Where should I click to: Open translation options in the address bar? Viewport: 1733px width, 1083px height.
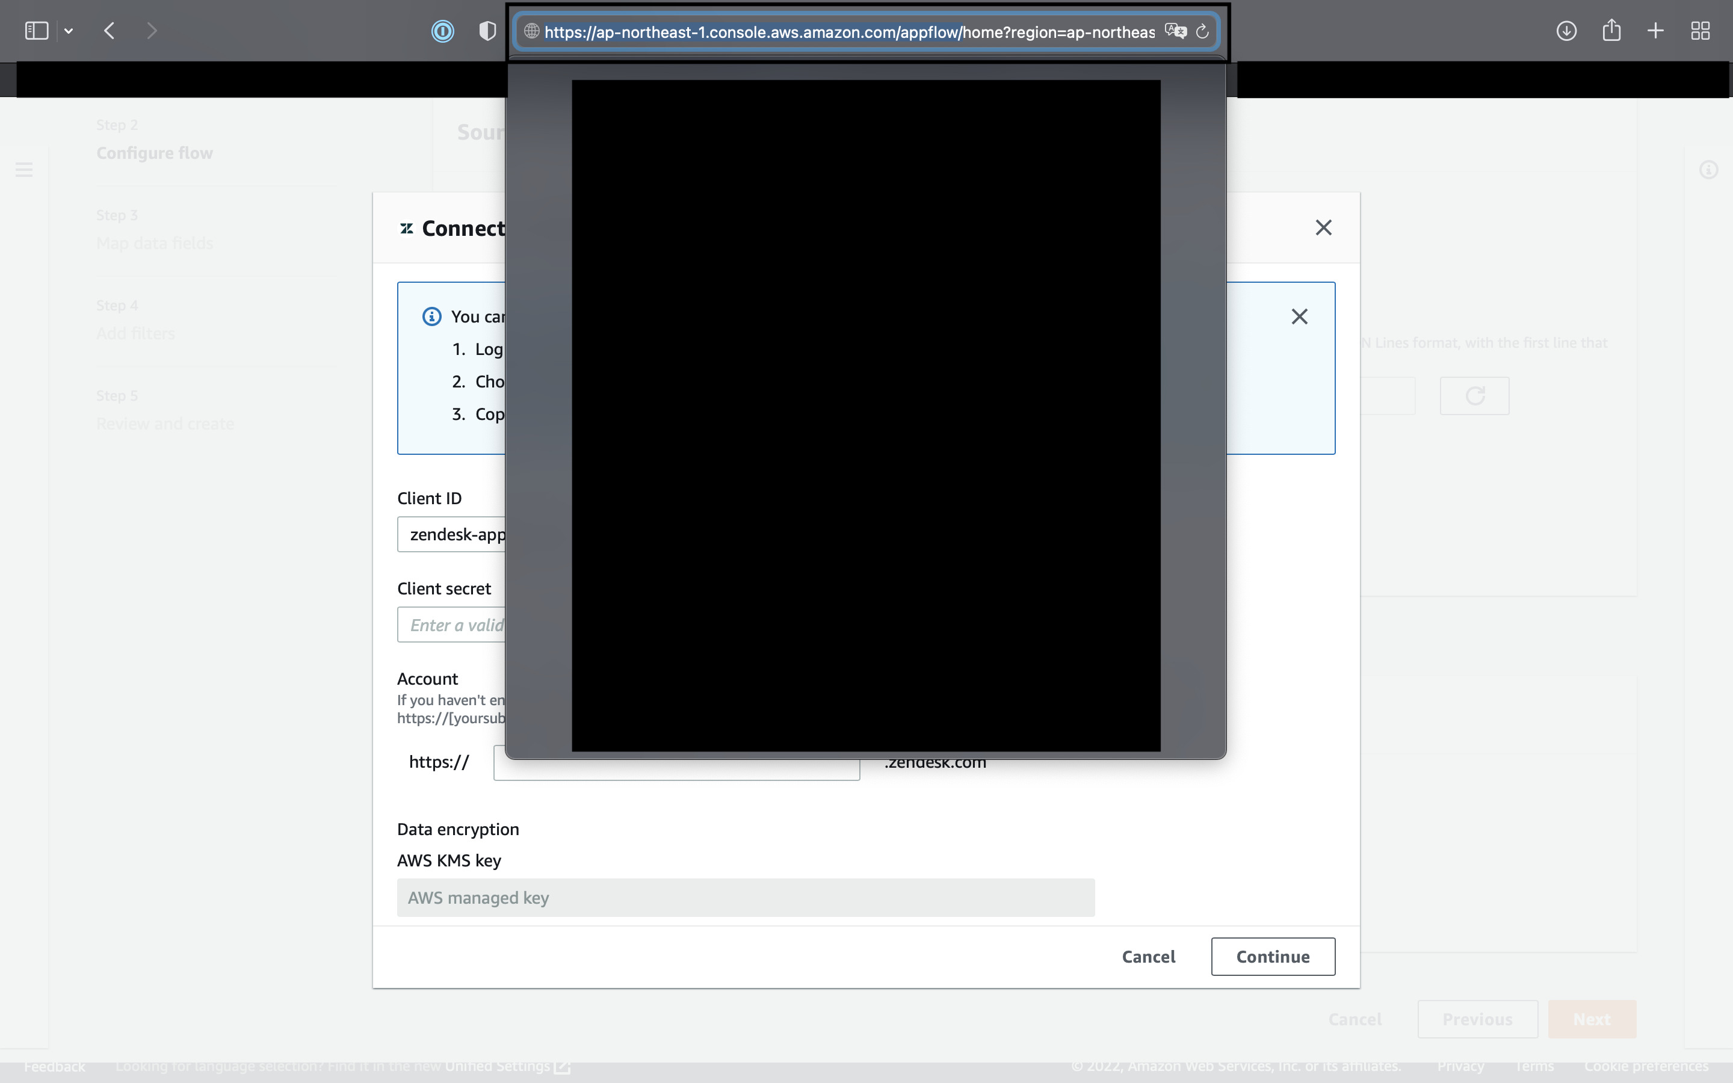(1175, 31)
